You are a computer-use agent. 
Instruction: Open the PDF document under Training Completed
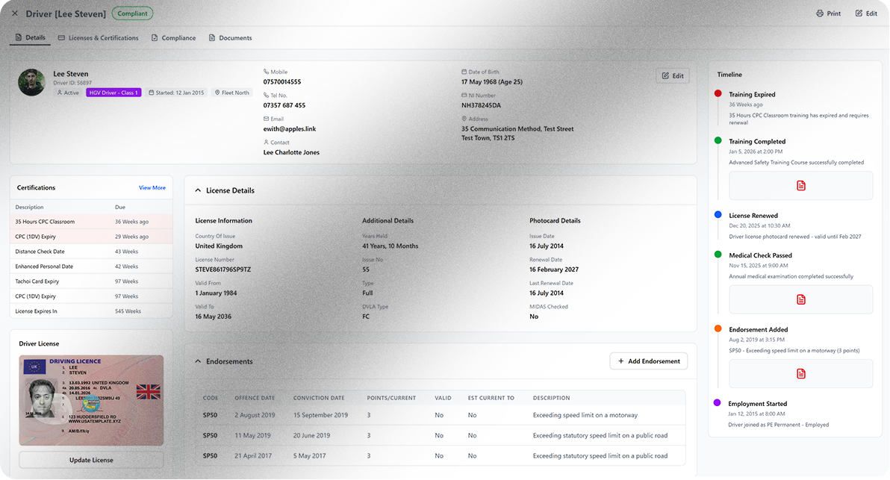(800, 185)
